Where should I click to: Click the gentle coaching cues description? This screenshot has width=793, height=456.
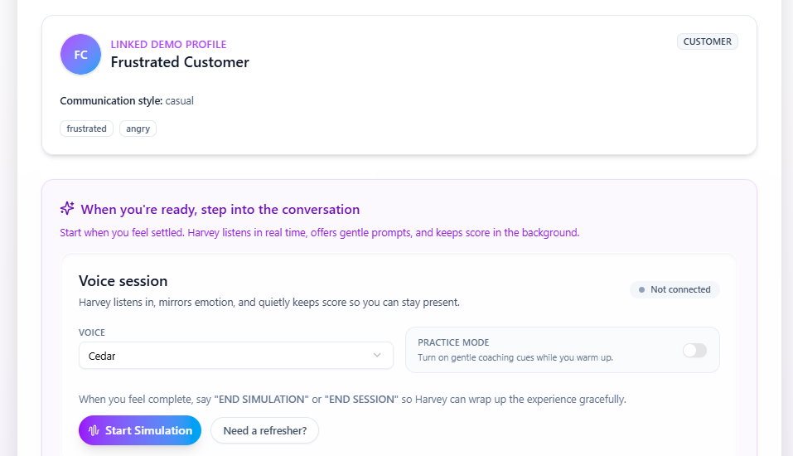tap(515, 357)
